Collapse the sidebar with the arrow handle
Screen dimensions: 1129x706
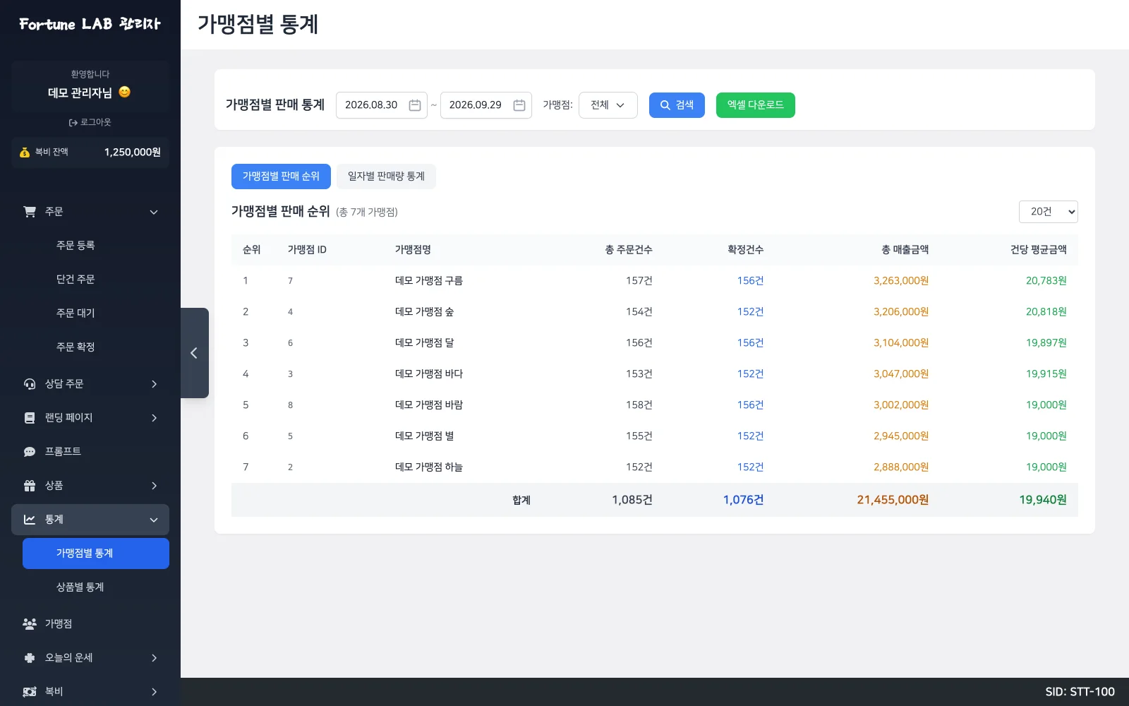point(194,353)
